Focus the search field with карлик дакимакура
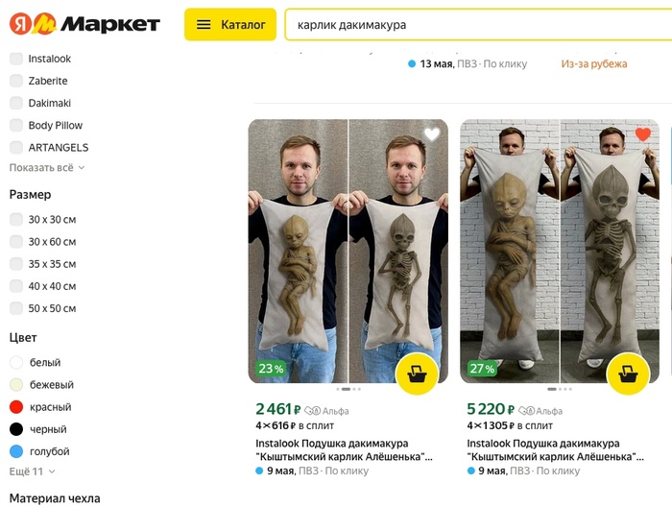This screenshot has height=507, width=672. click(478, 24)
